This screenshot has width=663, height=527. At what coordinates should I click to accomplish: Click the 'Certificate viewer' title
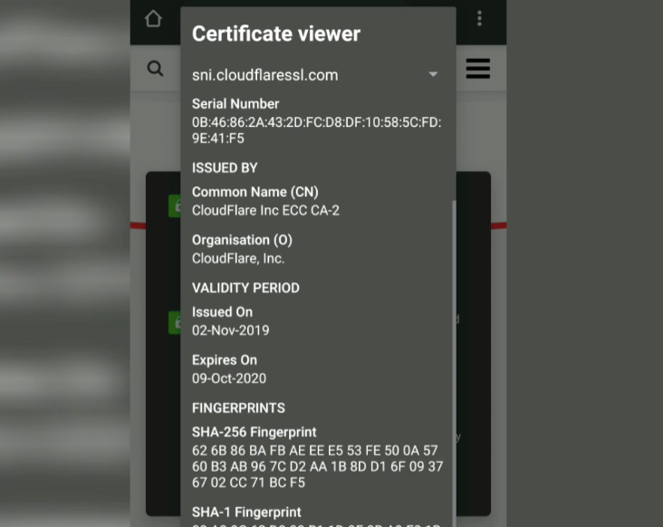(x=276, y=34)
